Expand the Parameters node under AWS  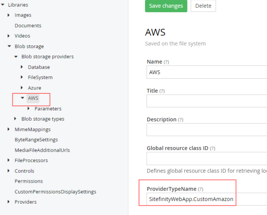(29, 109)
